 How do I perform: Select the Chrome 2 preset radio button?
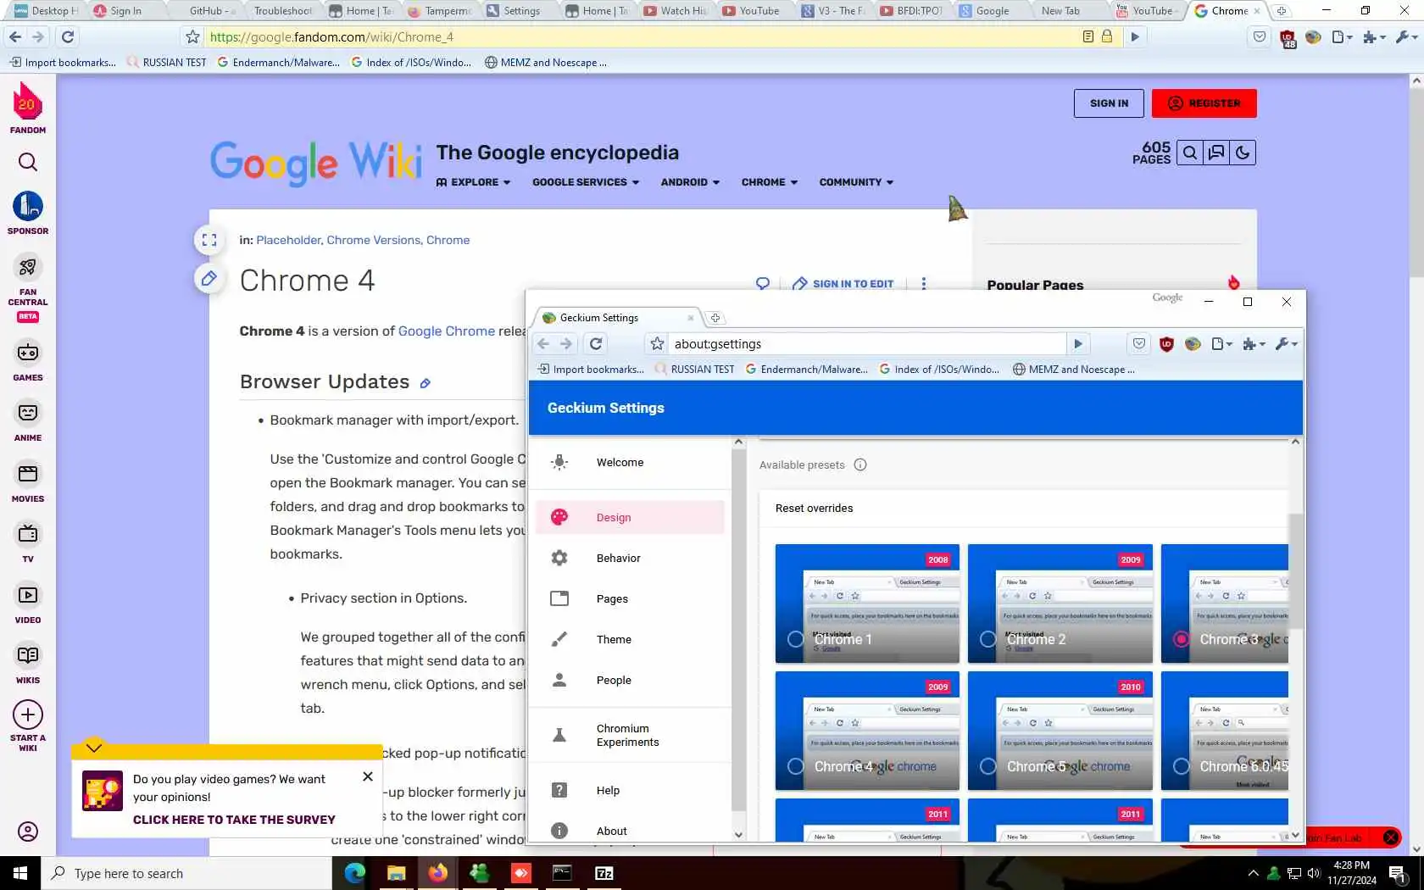[x=987, y=640]
